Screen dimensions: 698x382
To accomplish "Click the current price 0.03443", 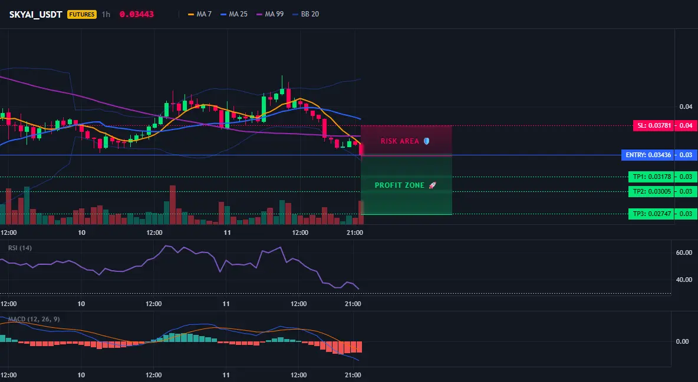I will click(137, 14).
